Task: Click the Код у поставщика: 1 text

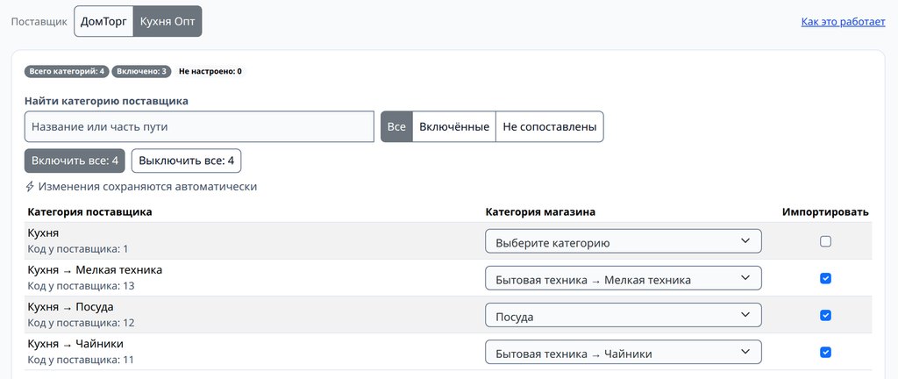Action: [x=78, y=249]
